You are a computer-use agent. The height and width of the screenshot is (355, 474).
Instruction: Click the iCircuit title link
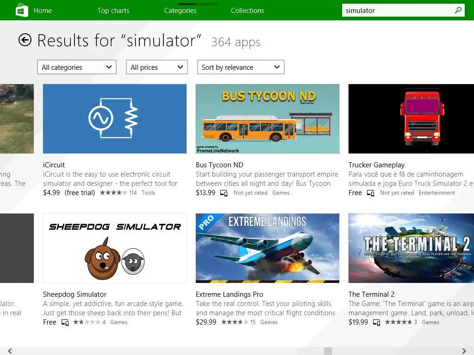[54, 165]
